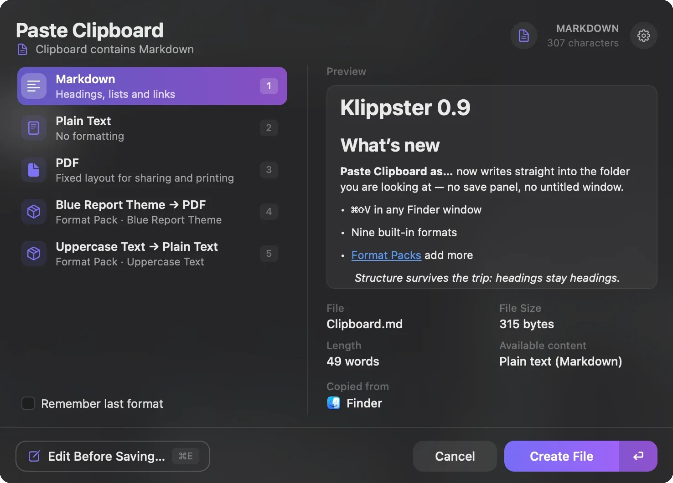Click the shortcut badge 5 on Uppercase Text

point(269,254)
